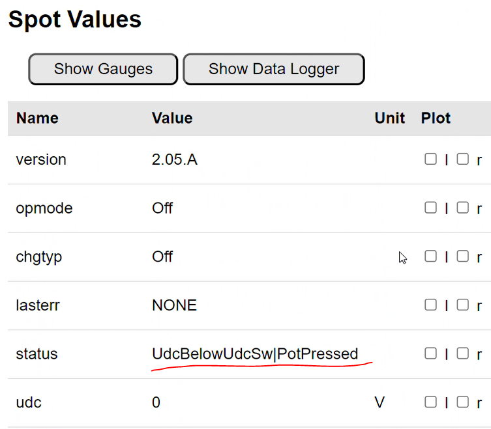
Task: Enable left plot checkbox for udc
Action: click(x=430, y=402)
